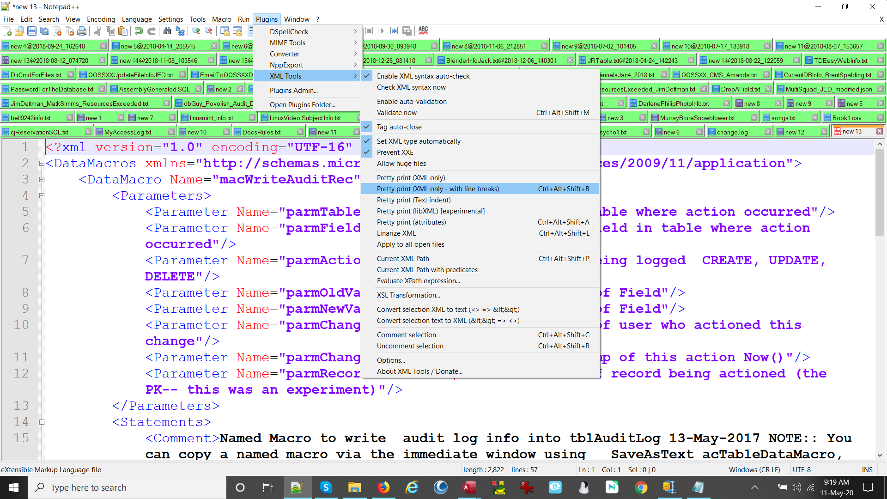Click the New document toolbar icon
Screen dimensions: 887x499
tap(7, 31)
